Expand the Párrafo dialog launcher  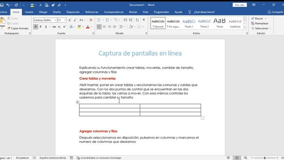[146, 33]
